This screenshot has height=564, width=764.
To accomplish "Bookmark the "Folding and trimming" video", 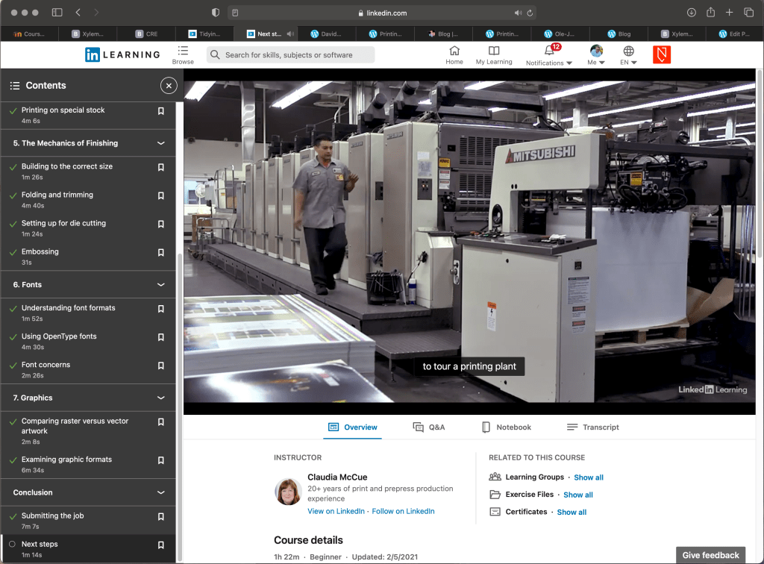I will pos(160,196).
